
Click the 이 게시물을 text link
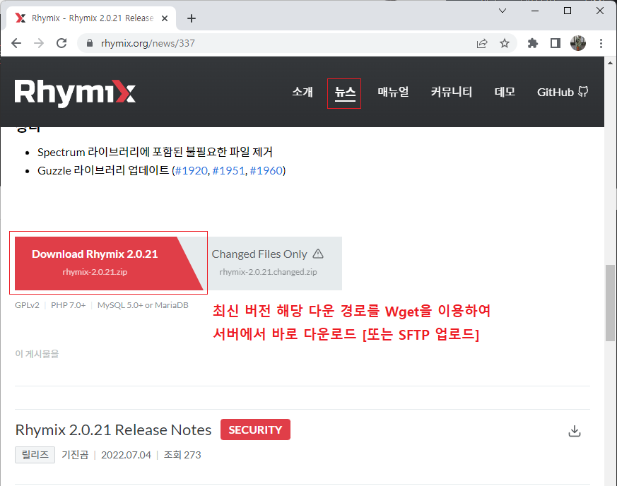point(37,354)
